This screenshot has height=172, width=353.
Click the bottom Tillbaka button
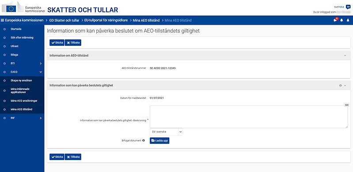tap(73, 157)
